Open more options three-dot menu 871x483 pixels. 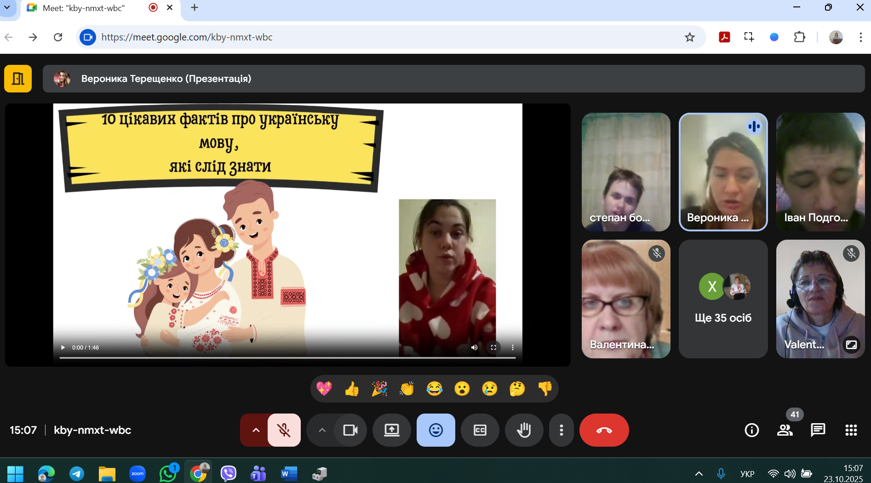pos(561,430)
